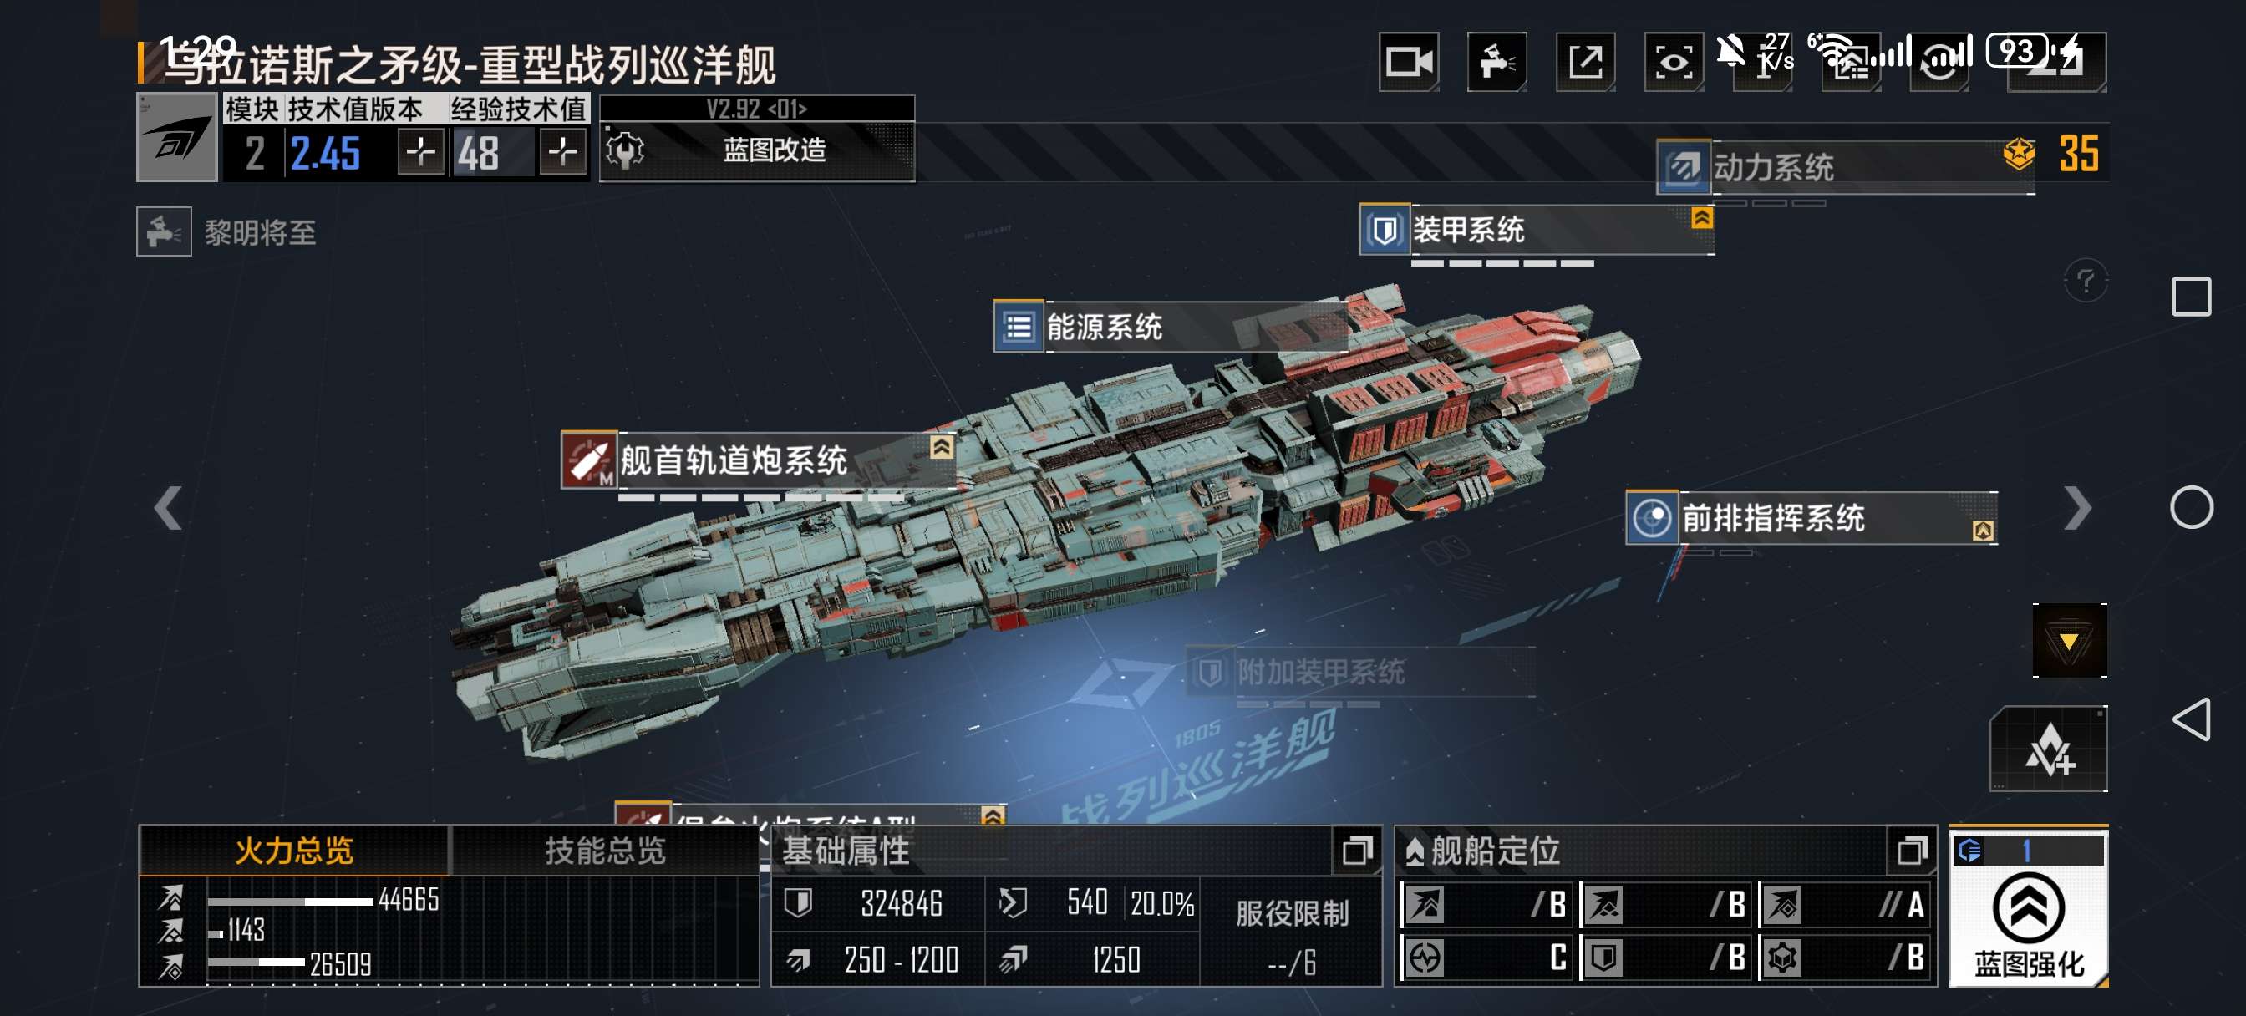Open the yellow triangle dropdown button
2246x1016 pixels.
coord(2069,641)
